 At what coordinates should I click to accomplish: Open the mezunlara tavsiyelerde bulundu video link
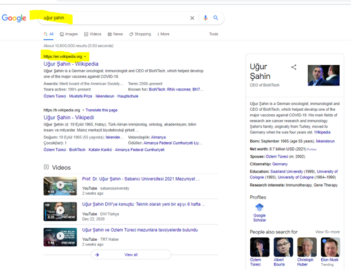point(140,230)
